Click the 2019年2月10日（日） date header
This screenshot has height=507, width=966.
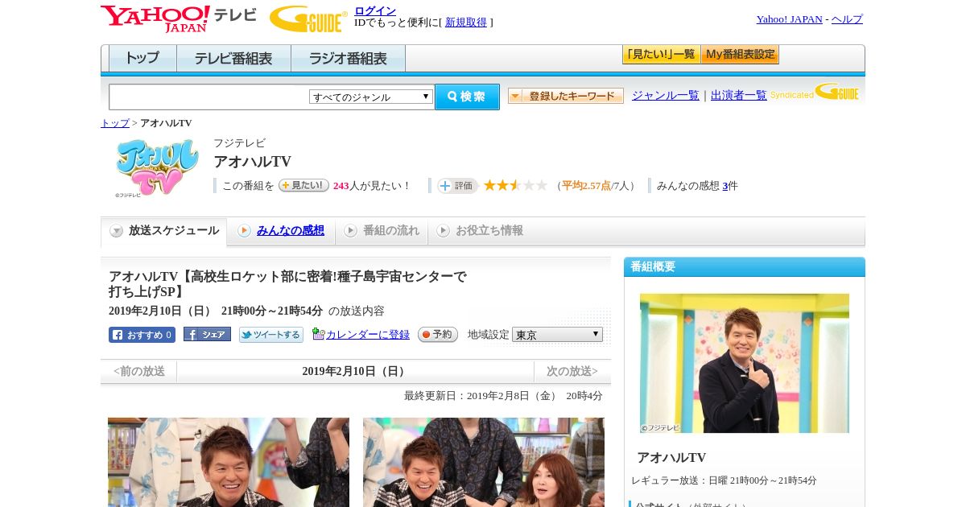[x=355, y=372]
